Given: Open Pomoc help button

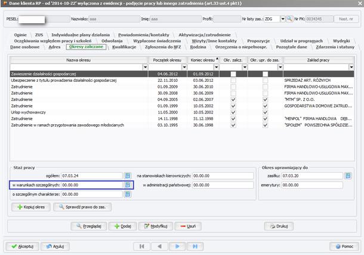Looking at the screenshot, I should click(x=344, y=246).
